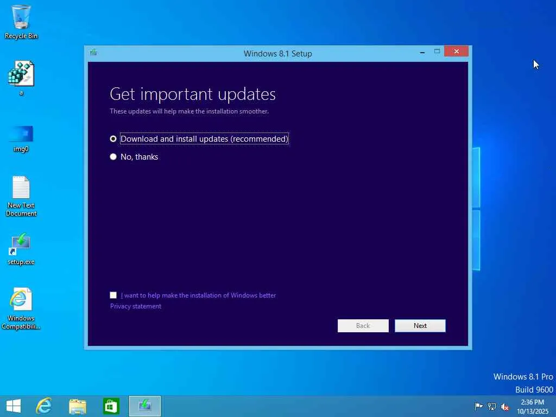Launch Internet Explorer from the taskbar
The height and width of the screenshot is (417, 556).
click(x=44, y=406)
